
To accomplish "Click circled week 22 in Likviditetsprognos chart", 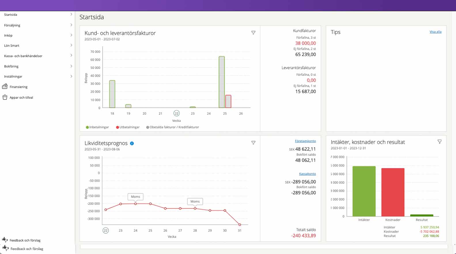I will (106, 230).
